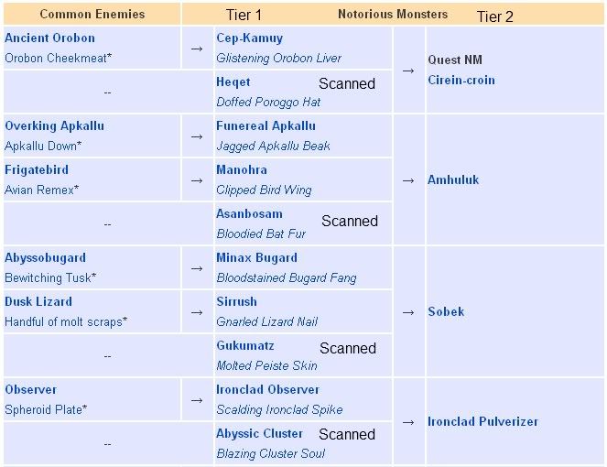The height and width of the screenshot is (467, 607).
Task: Click the Manohra monster link
Action: pyautogui.click(x=242, y=170)
